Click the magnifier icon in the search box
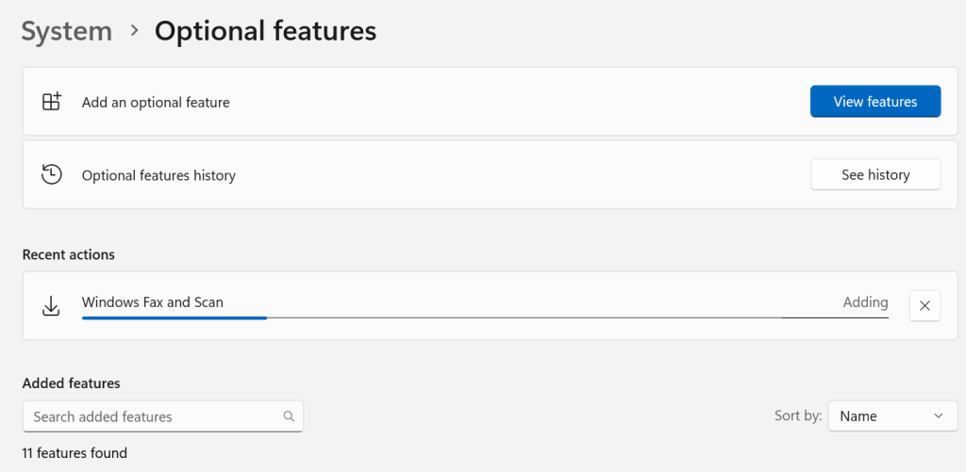The height and width of the screenshot is (472, 966). [289, 416]
